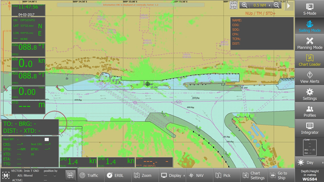Switch to Planning Mode
This screenshot has height=182, width=324.
click(309, 43)
